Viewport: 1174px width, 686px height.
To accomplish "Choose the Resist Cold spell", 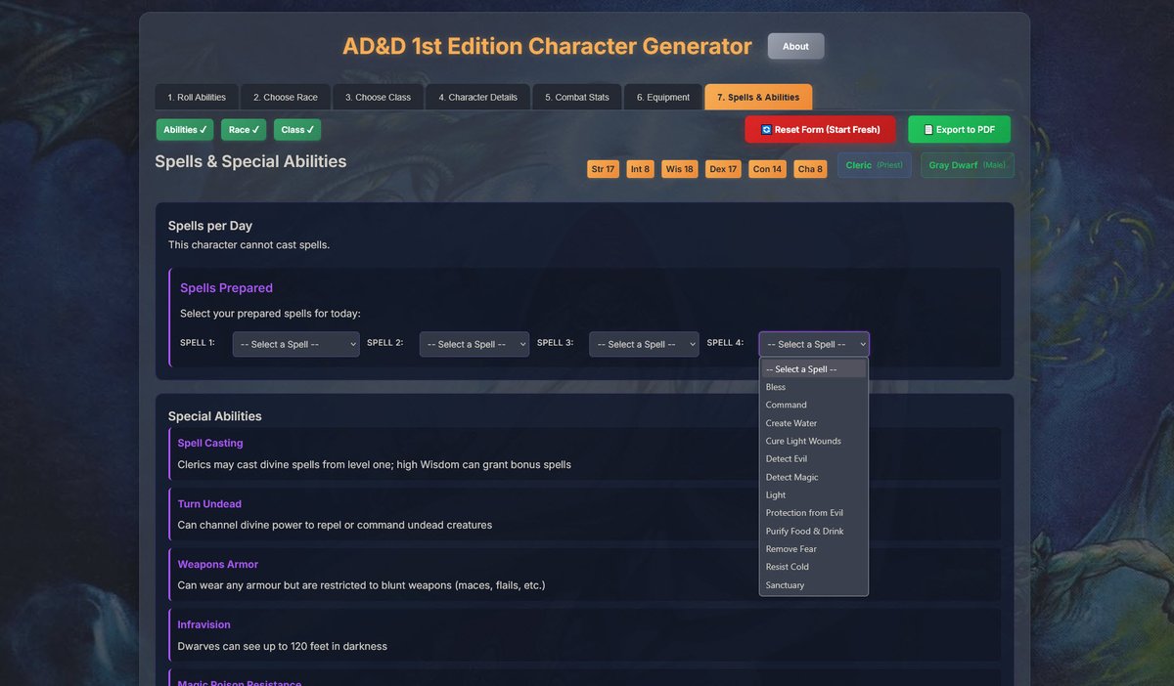I will 814,566.
